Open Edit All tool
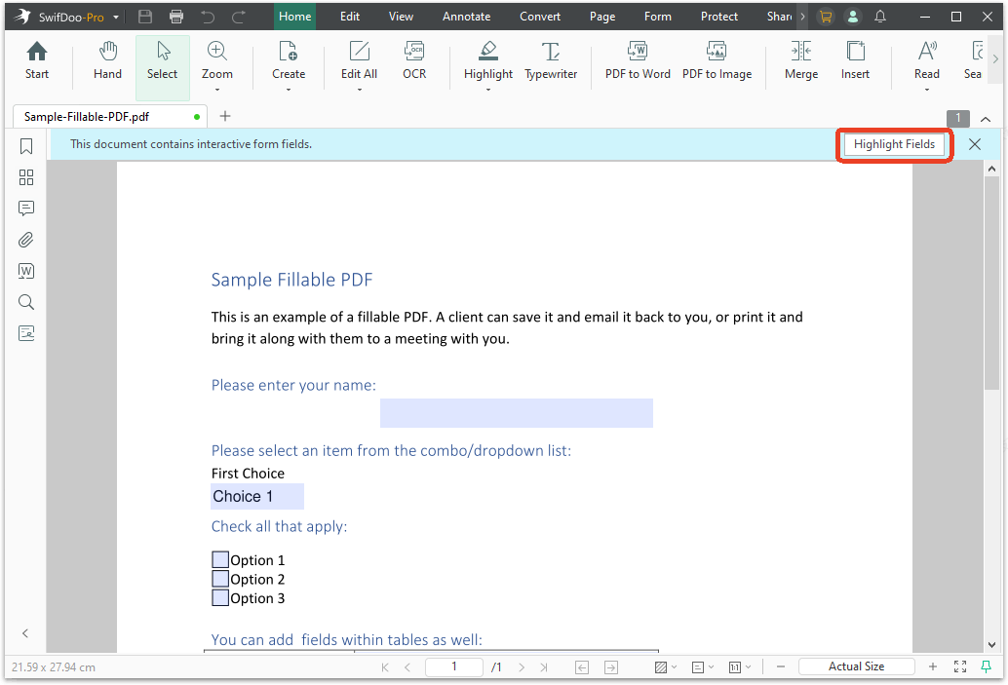Image resolution: width=1008 pixels, height=685 pixels. [359, 60]
